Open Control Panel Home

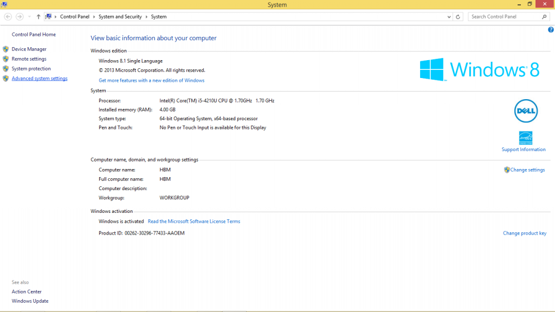coord(34,34)
